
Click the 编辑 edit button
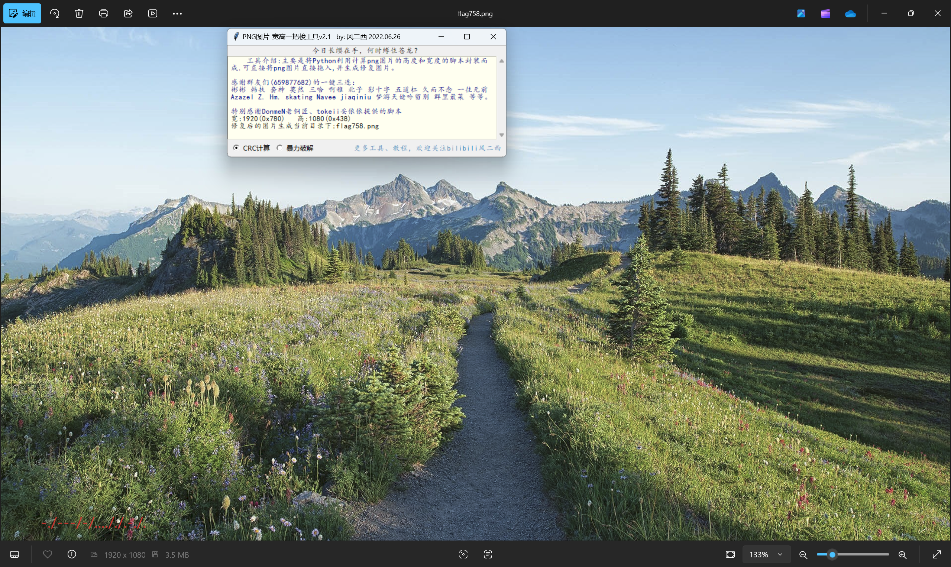click(x=22, y=13)
